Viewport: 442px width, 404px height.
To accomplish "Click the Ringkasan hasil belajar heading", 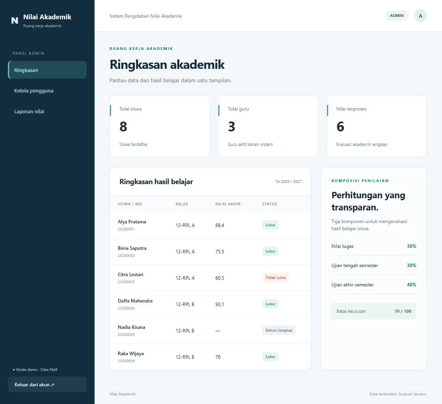I will (156, 182).
